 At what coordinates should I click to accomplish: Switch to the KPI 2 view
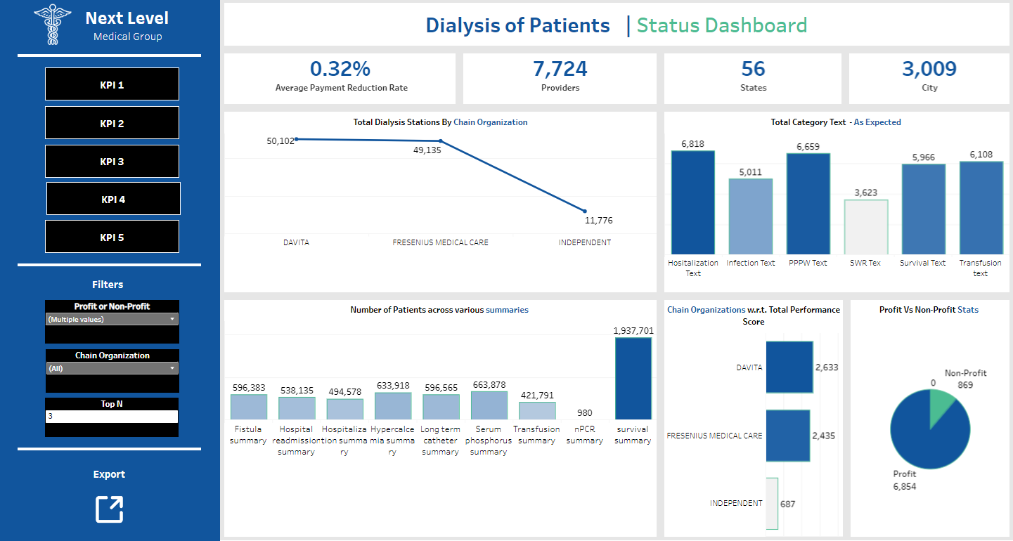pos(112,123)
